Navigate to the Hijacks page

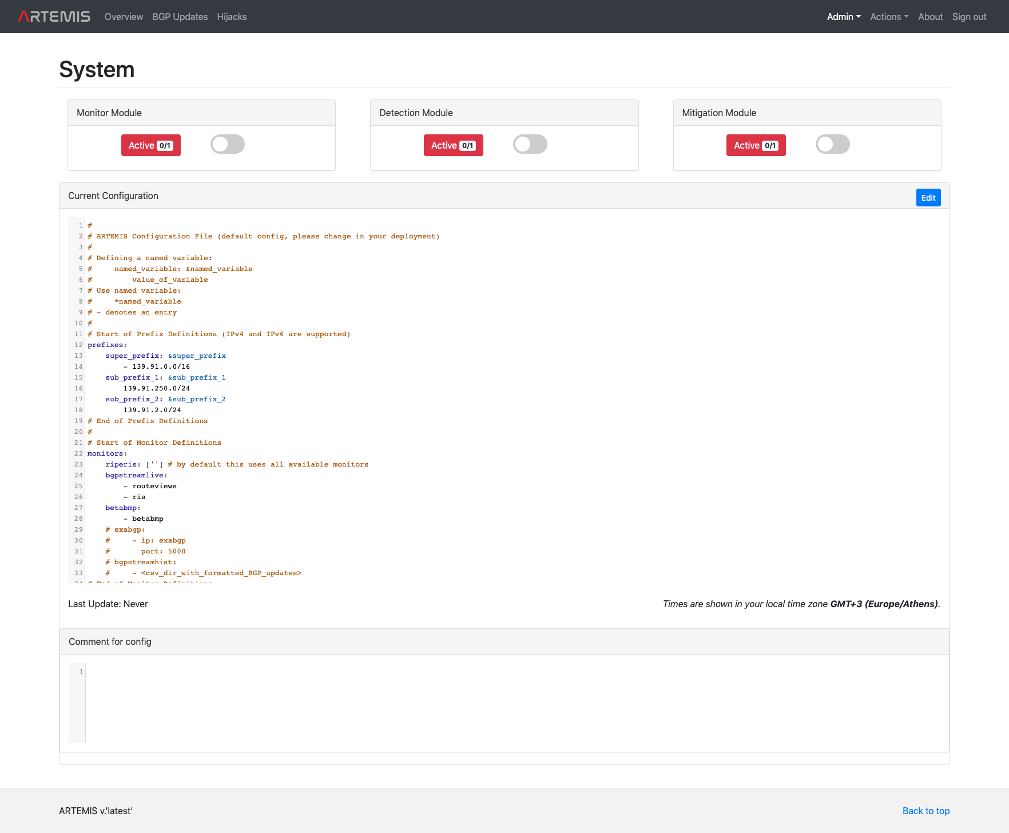[232, 17]
